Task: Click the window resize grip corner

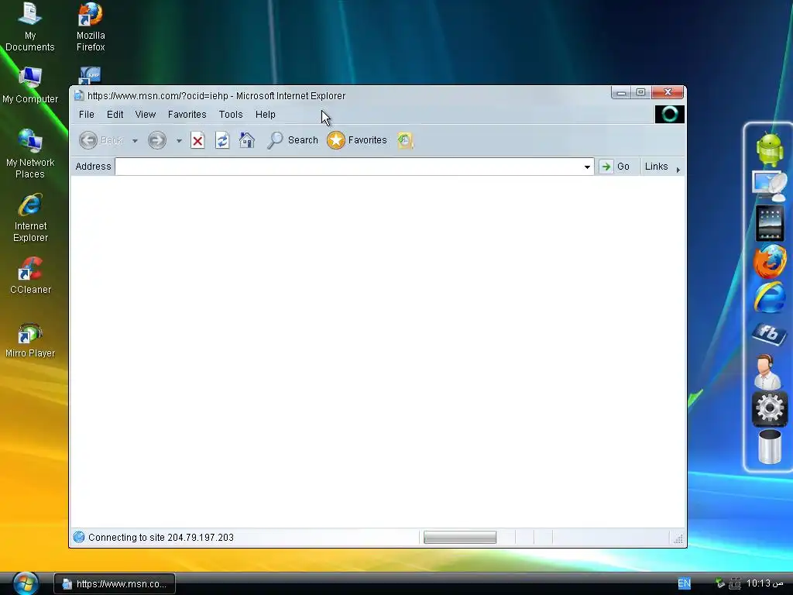Action: click(678, 539)
